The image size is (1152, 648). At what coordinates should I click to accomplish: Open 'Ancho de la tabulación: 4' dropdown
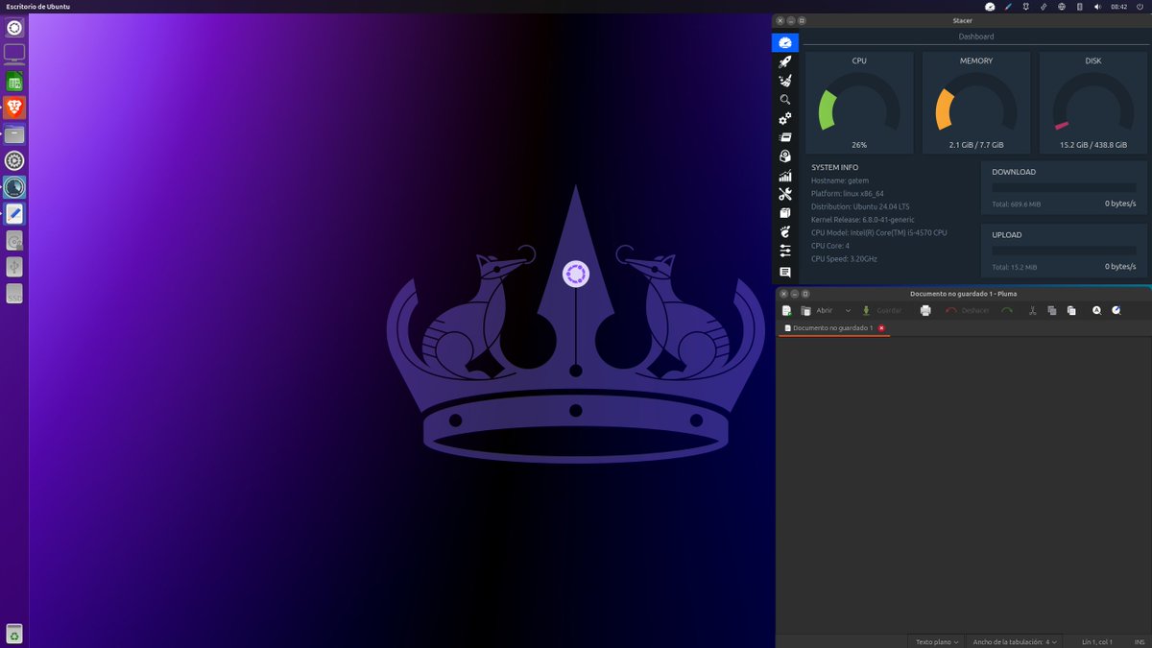click(1016, 641)
